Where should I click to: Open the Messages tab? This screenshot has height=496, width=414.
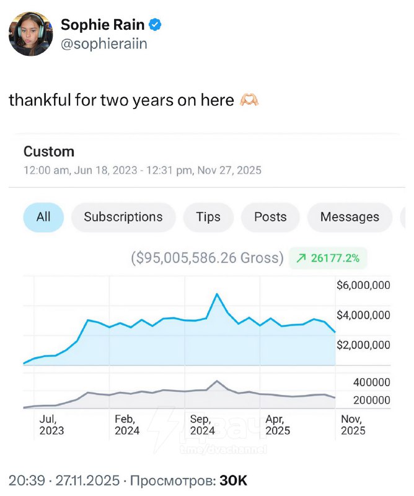click(350, 217)
